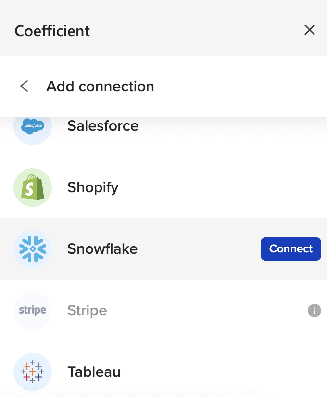View Stripe availability information badge
Image resolution: width=327 pixels, height=397 pixels.
point(314,310)
